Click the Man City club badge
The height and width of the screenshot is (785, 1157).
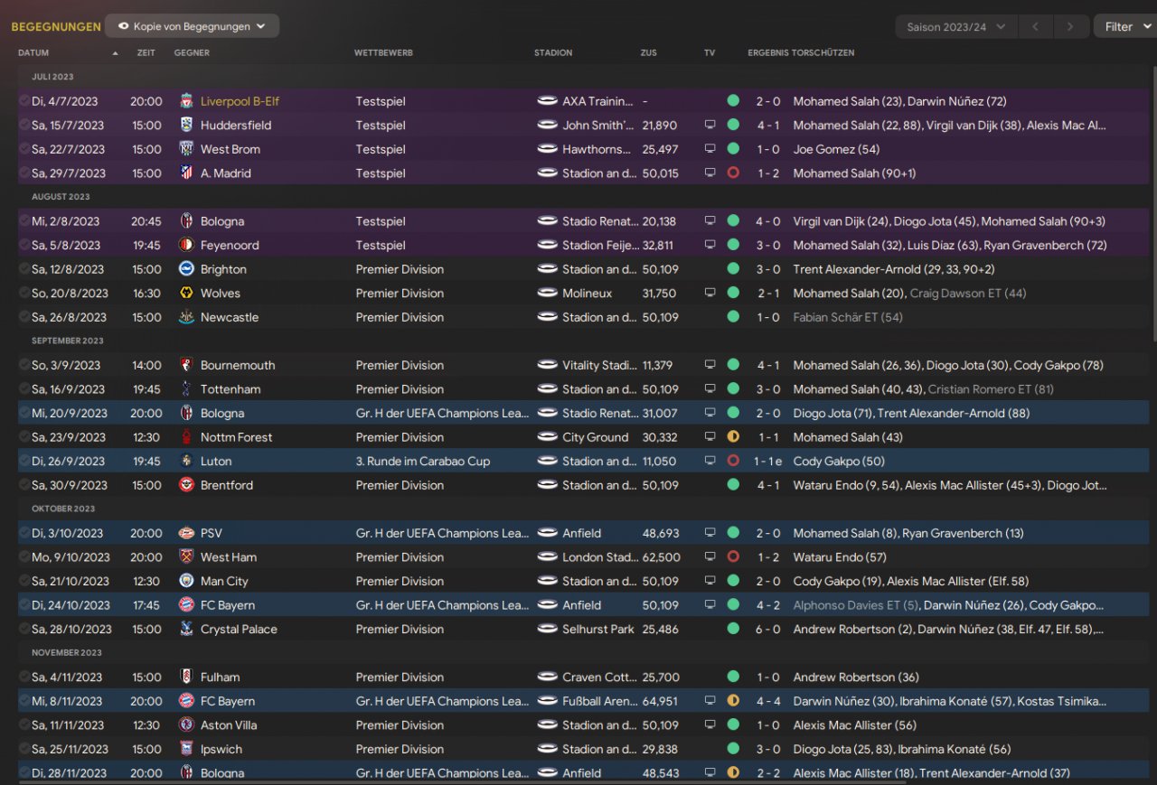(186, 581)
